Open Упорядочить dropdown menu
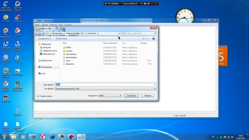Viewport: 249px width, 140px height. click(x=44, y=38)
